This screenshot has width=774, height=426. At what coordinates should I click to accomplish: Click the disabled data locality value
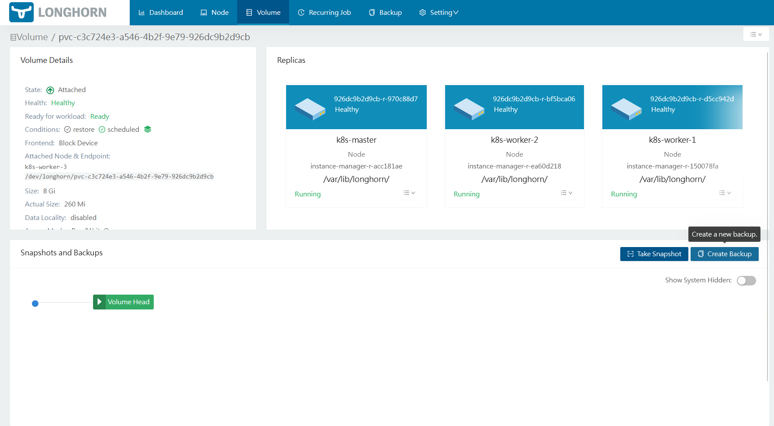[83, 218]
